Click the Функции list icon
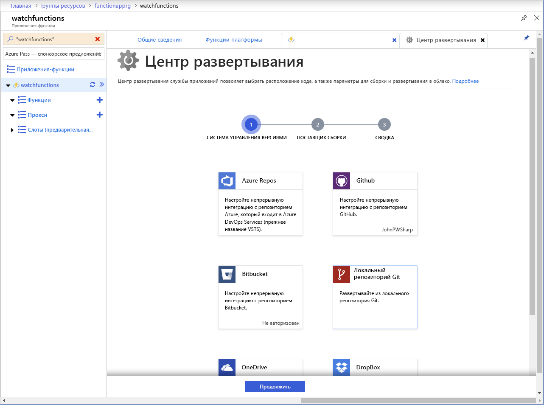 [22, 100]
